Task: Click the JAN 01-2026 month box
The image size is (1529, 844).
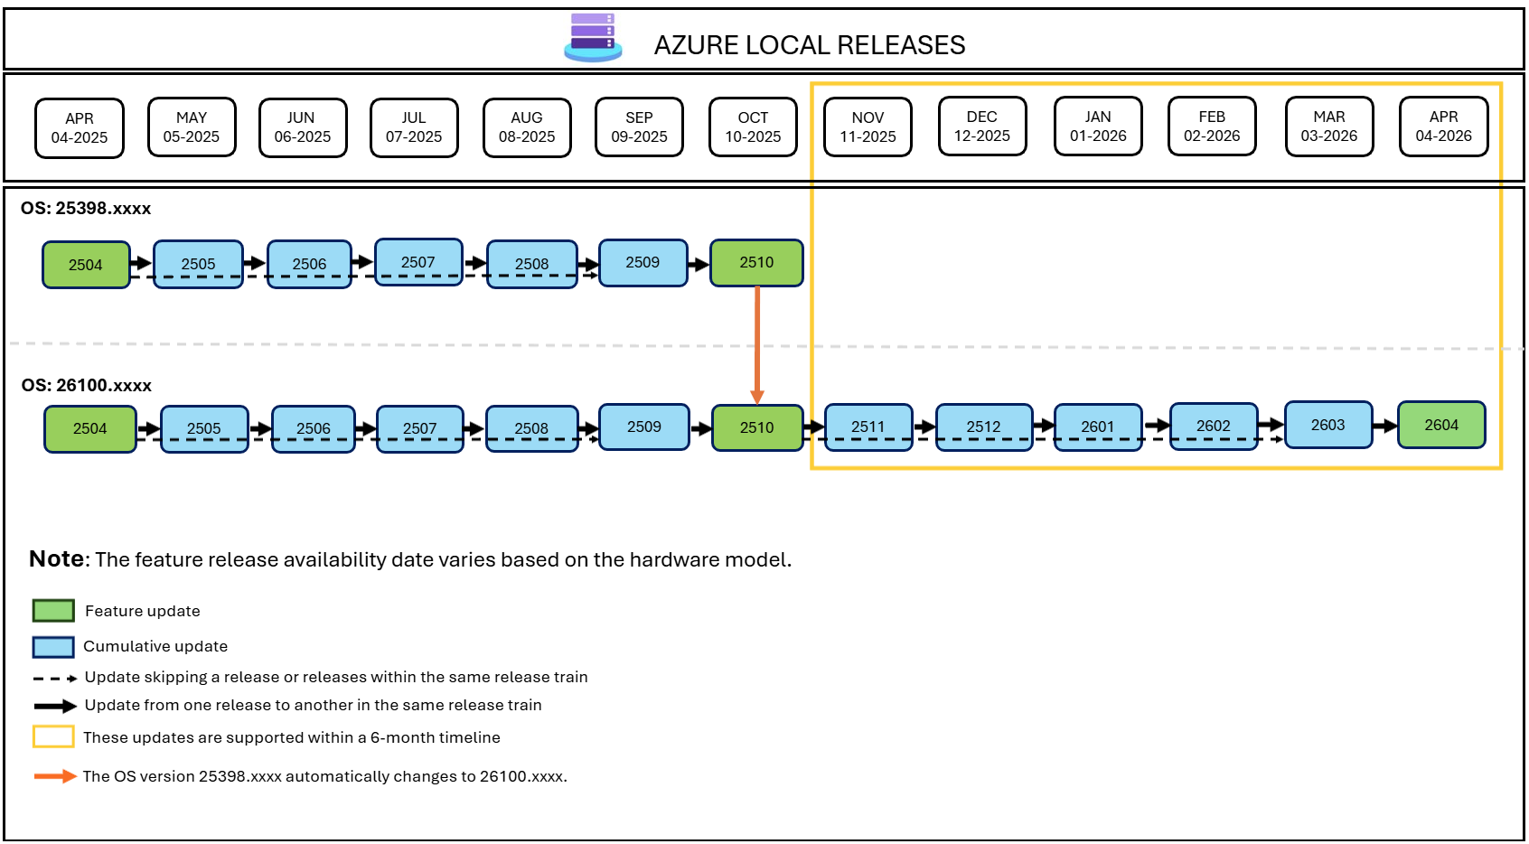Action: point(1098,127)
